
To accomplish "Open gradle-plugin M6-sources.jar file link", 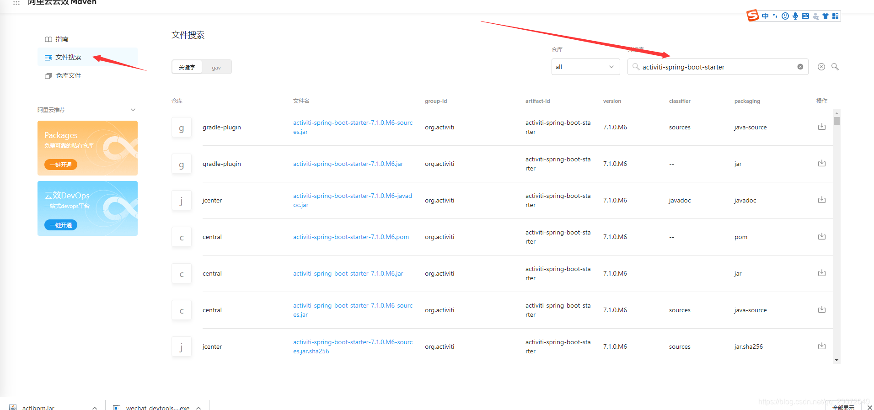I will tap(353, 127).
